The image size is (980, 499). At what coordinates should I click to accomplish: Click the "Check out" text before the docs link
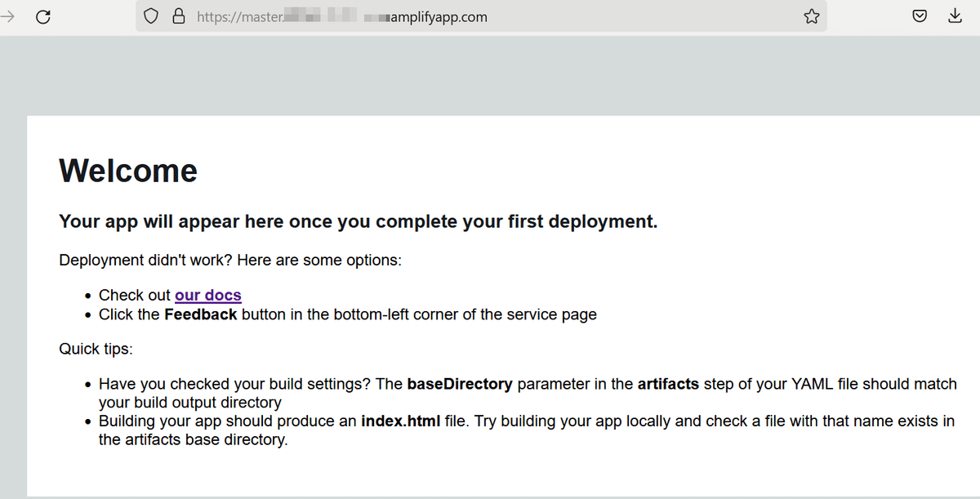pos(135,295)
